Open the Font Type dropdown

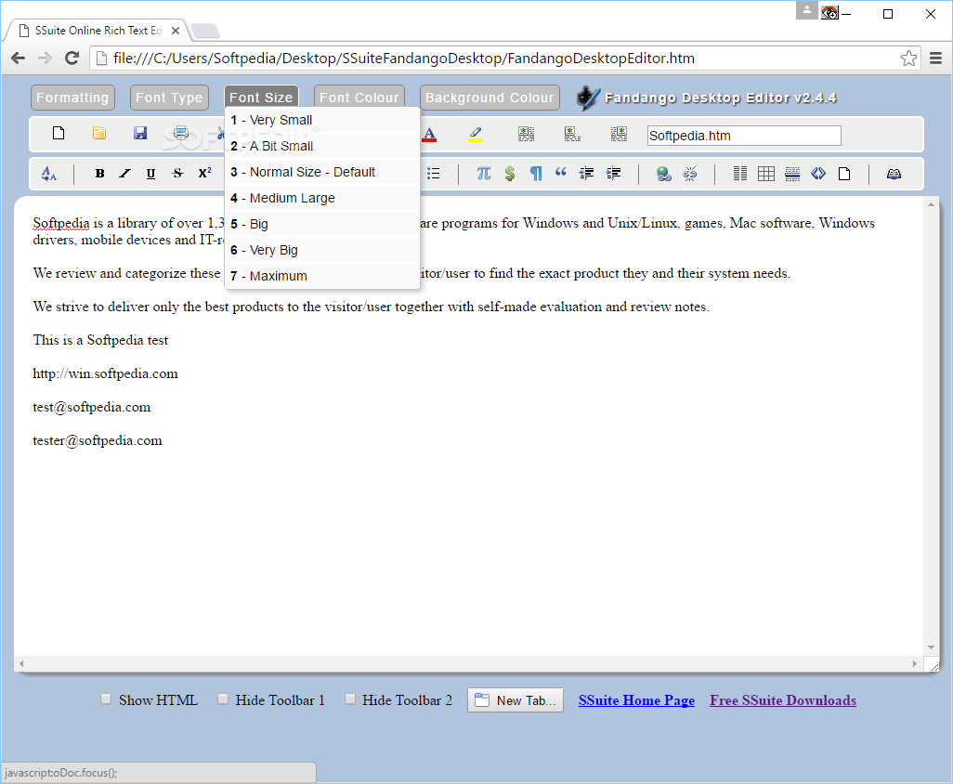click(170, 98)
